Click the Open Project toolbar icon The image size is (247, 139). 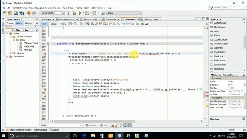(x=16, y=13)
